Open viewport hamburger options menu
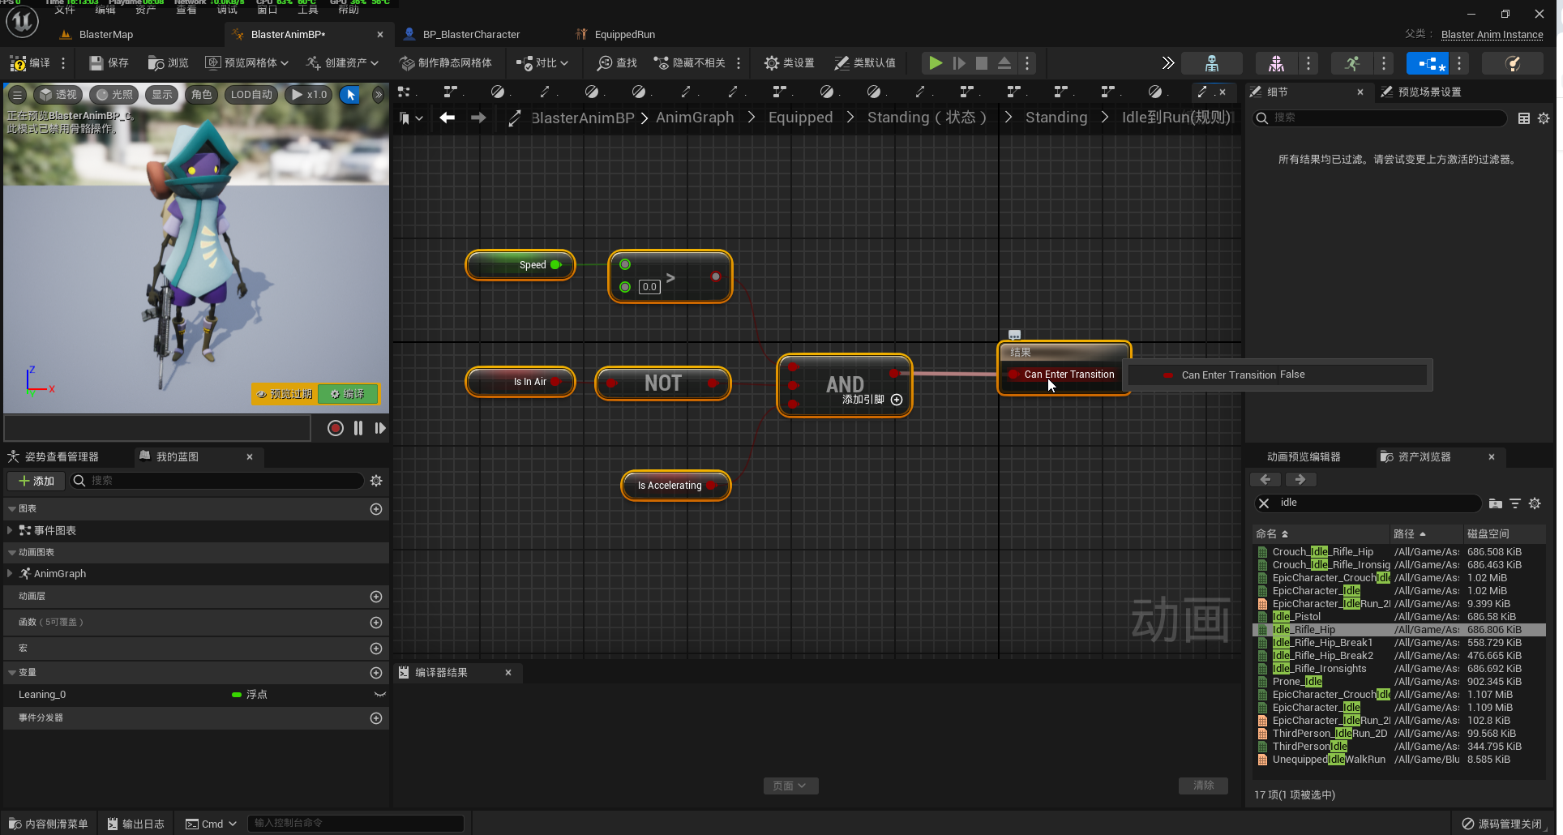 (x=17, y=95)
